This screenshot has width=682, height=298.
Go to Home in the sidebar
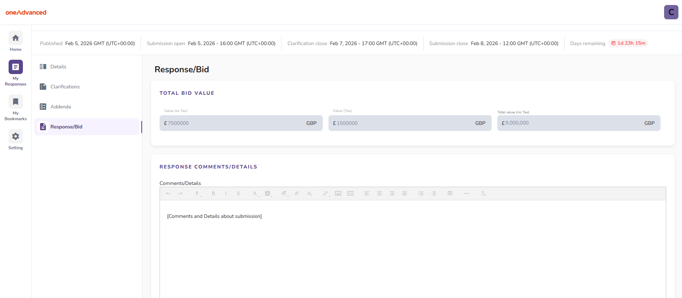click(x=15, y=41)
